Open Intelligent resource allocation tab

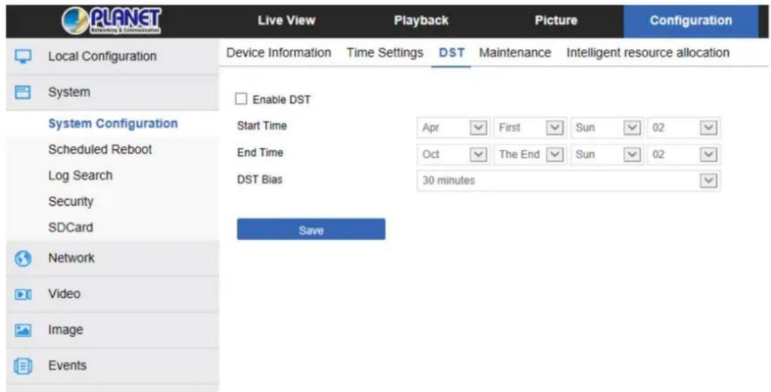648,53
